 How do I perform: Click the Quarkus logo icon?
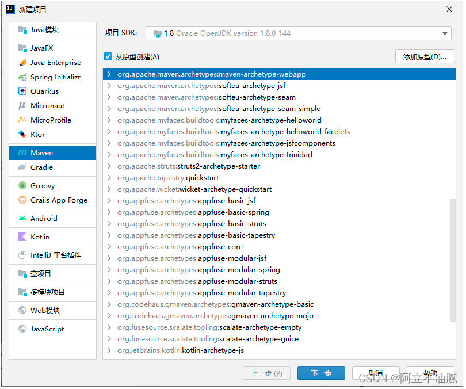point(22,91)
